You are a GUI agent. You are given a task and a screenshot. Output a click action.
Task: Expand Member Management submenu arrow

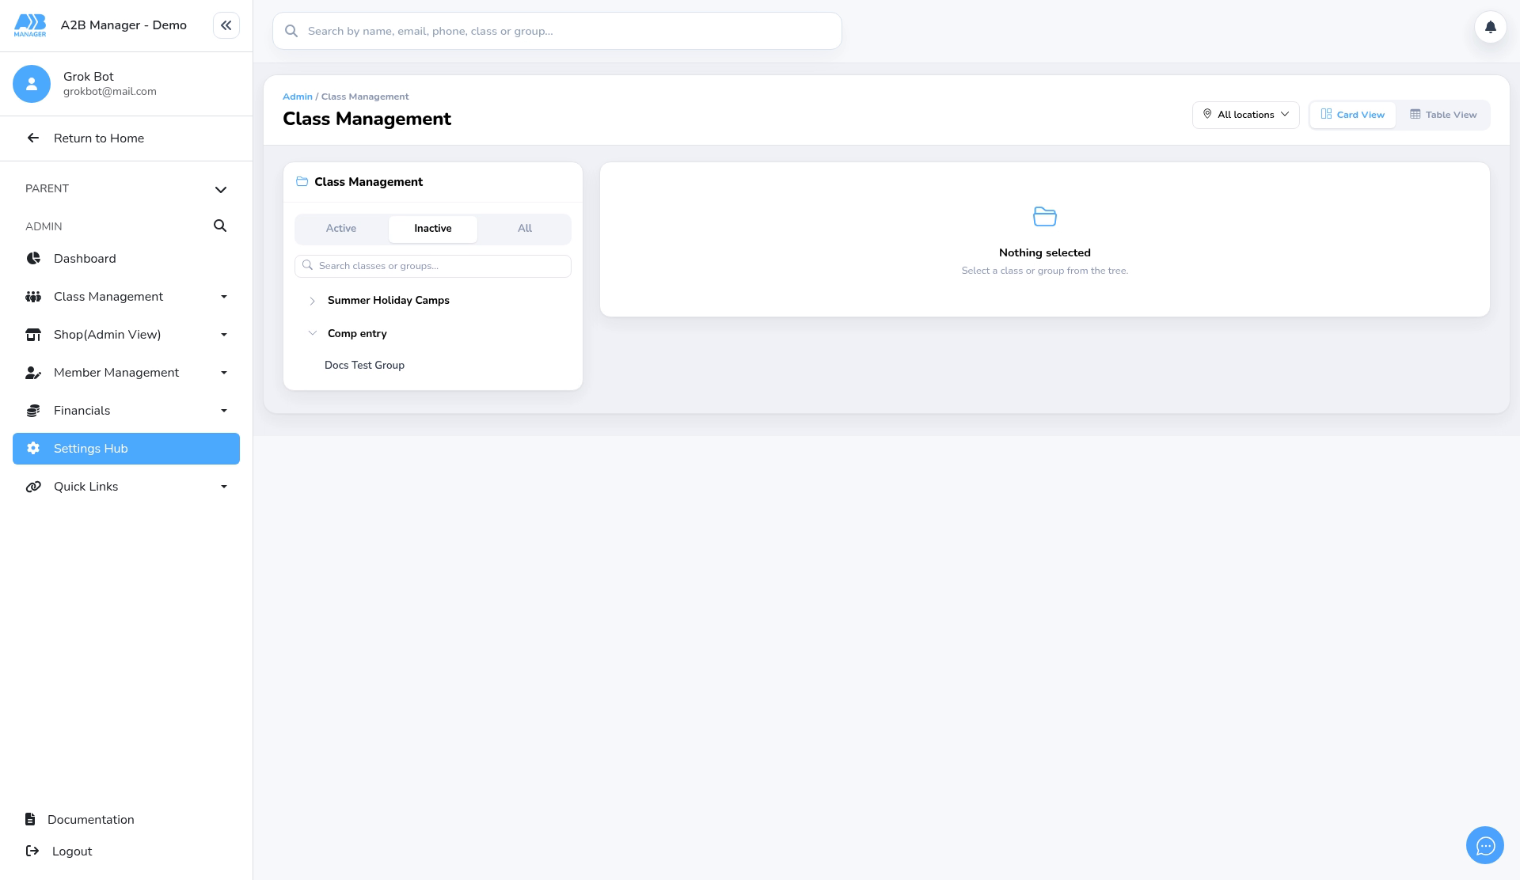click(224, 373)
